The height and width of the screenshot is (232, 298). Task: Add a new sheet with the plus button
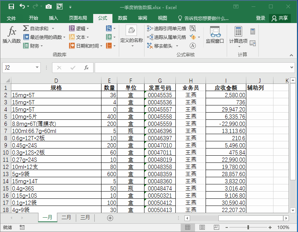coord(110,218)
